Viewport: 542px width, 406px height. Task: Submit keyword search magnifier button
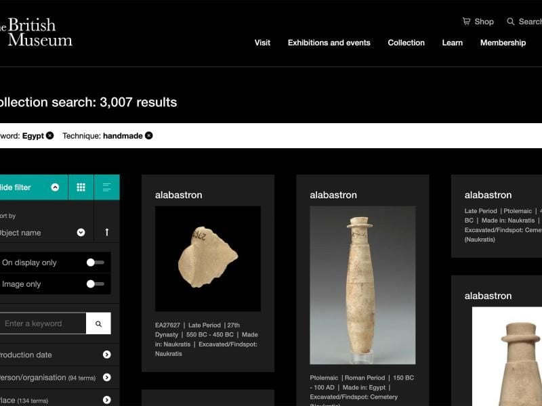tap(98, 323)
